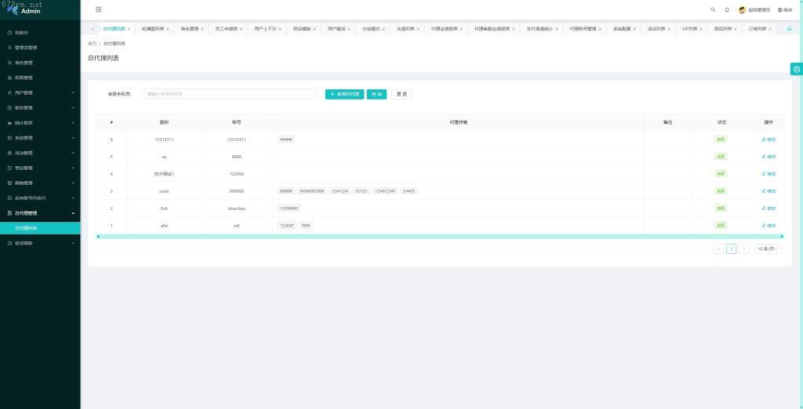
Task: Switch to the 用户上下分 tab
Action: 265,29
